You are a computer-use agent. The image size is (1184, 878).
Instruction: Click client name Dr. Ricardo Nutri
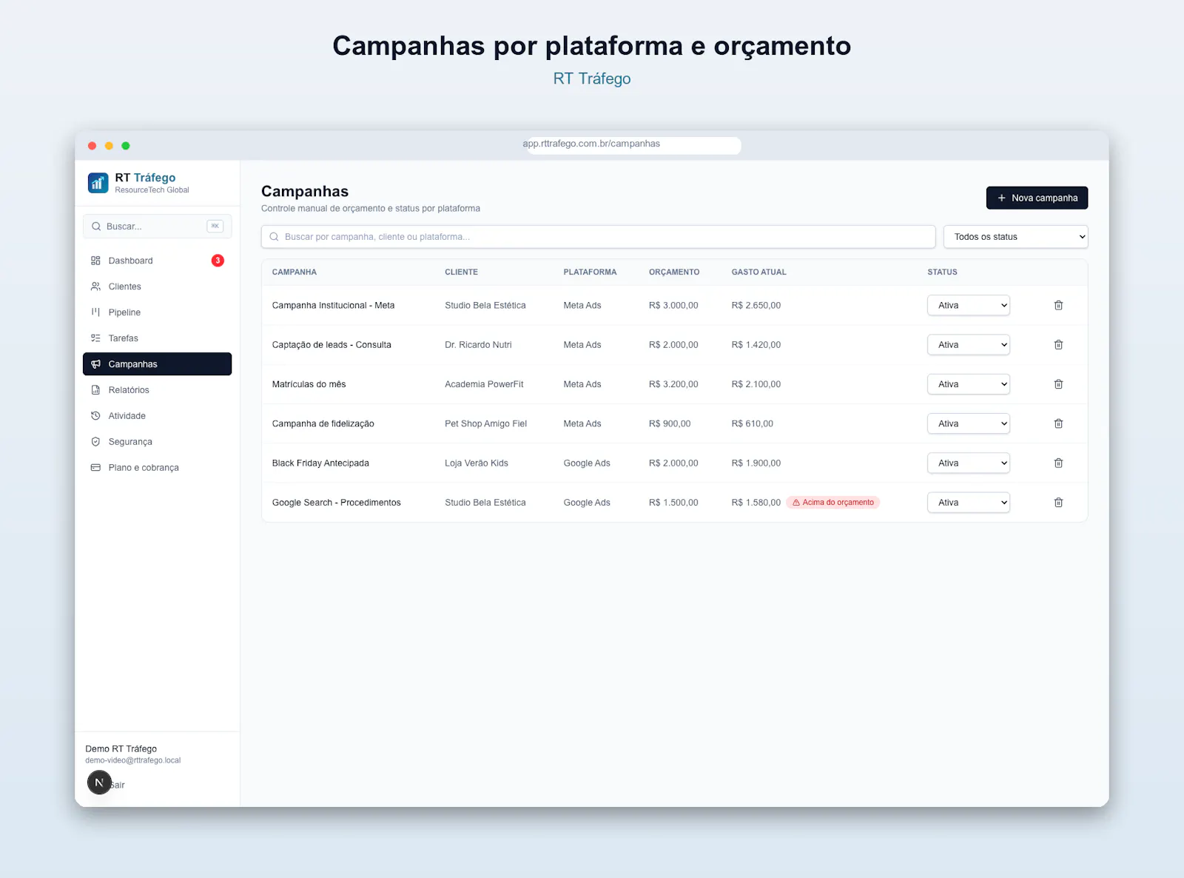click(478, 345)
